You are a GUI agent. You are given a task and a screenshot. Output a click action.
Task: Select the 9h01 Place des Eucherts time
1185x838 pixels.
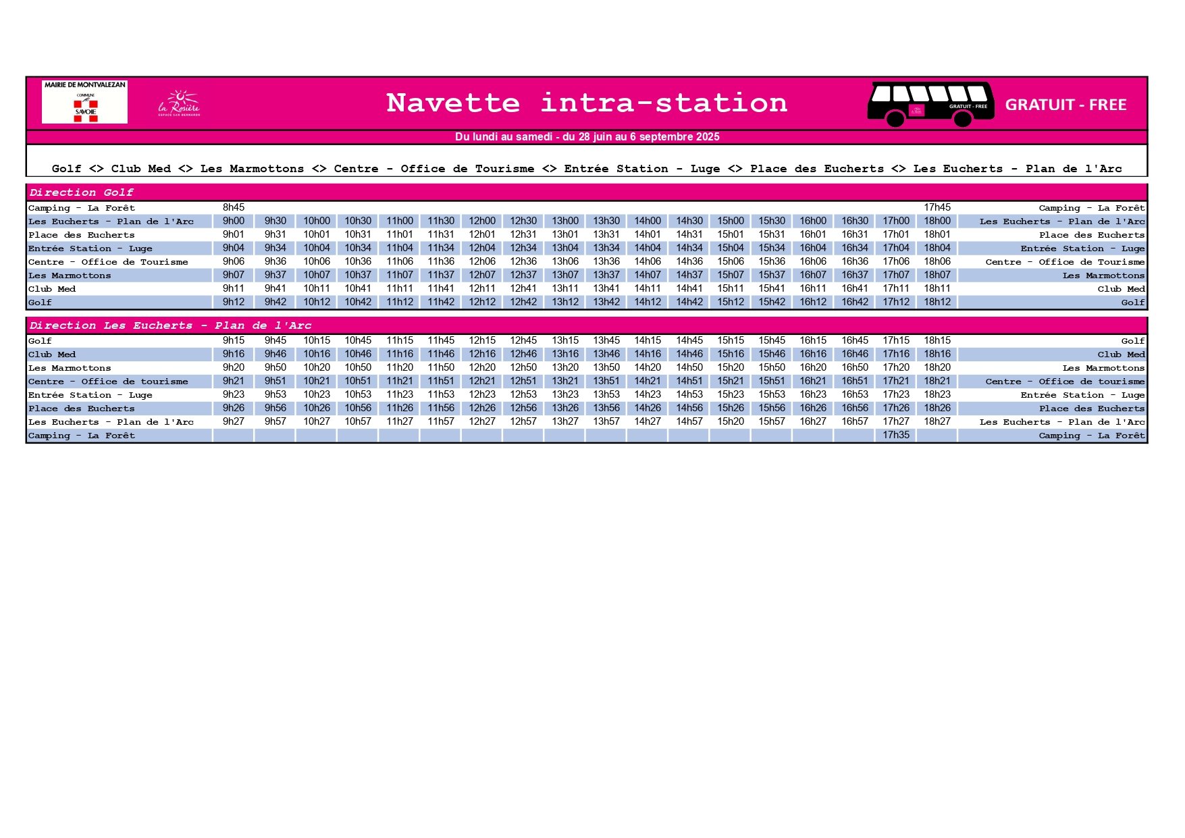point(234,234)
